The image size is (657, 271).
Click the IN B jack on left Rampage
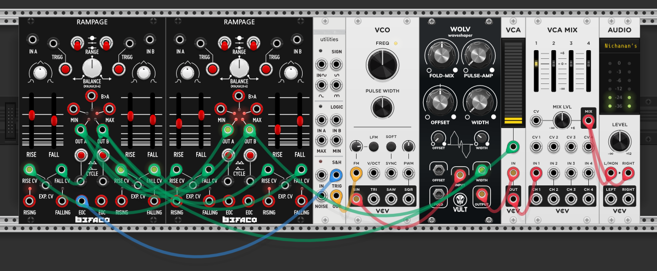click(151, 39)
